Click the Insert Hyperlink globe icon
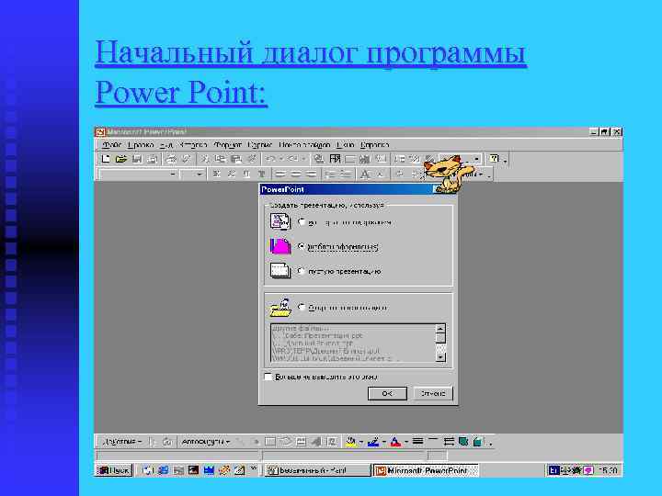The height and width of the screenshot is (496, 662). 319,159
